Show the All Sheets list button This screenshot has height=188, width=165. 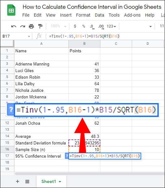(27, 181)
